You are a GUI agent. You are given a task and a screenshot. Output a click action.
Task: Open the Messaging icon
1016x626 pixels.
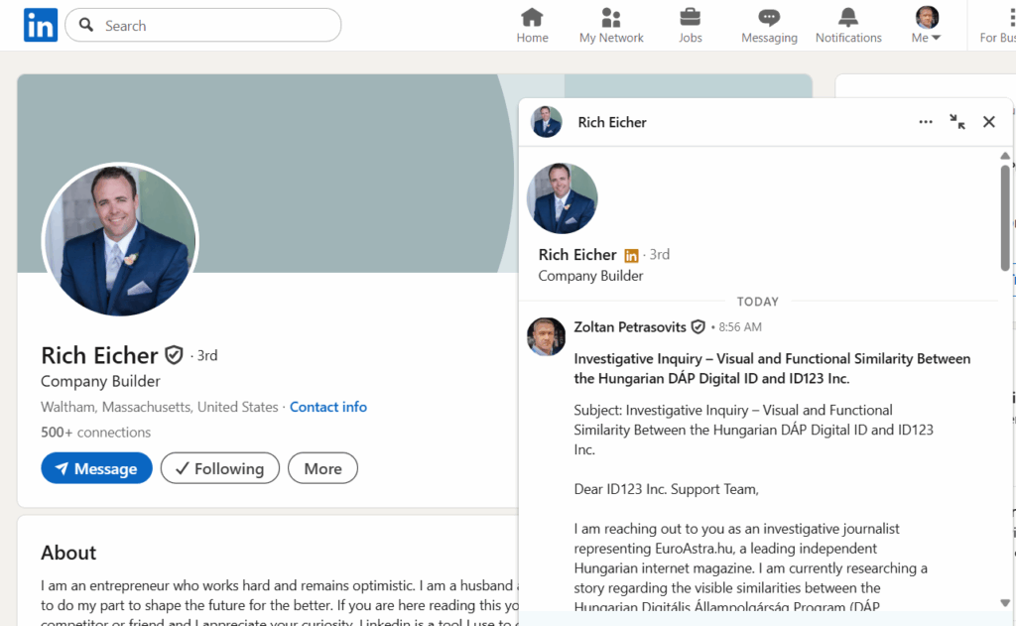768,17
